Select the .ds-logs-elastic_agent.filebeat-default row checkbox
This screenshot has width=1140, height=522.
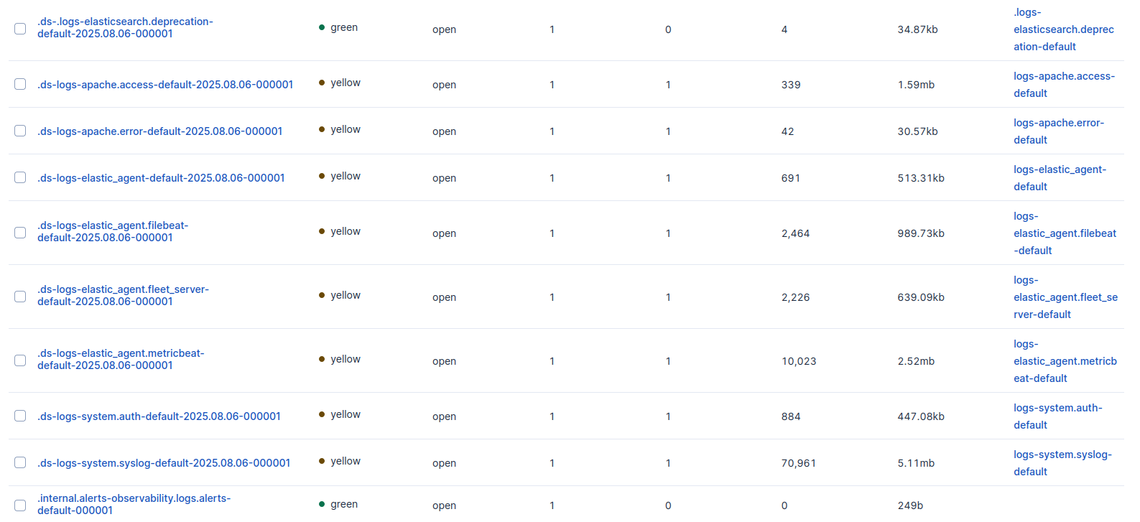click(20, 233)
